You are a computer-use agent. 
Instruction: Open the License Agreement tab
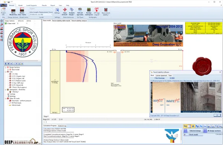click(161, 75)
